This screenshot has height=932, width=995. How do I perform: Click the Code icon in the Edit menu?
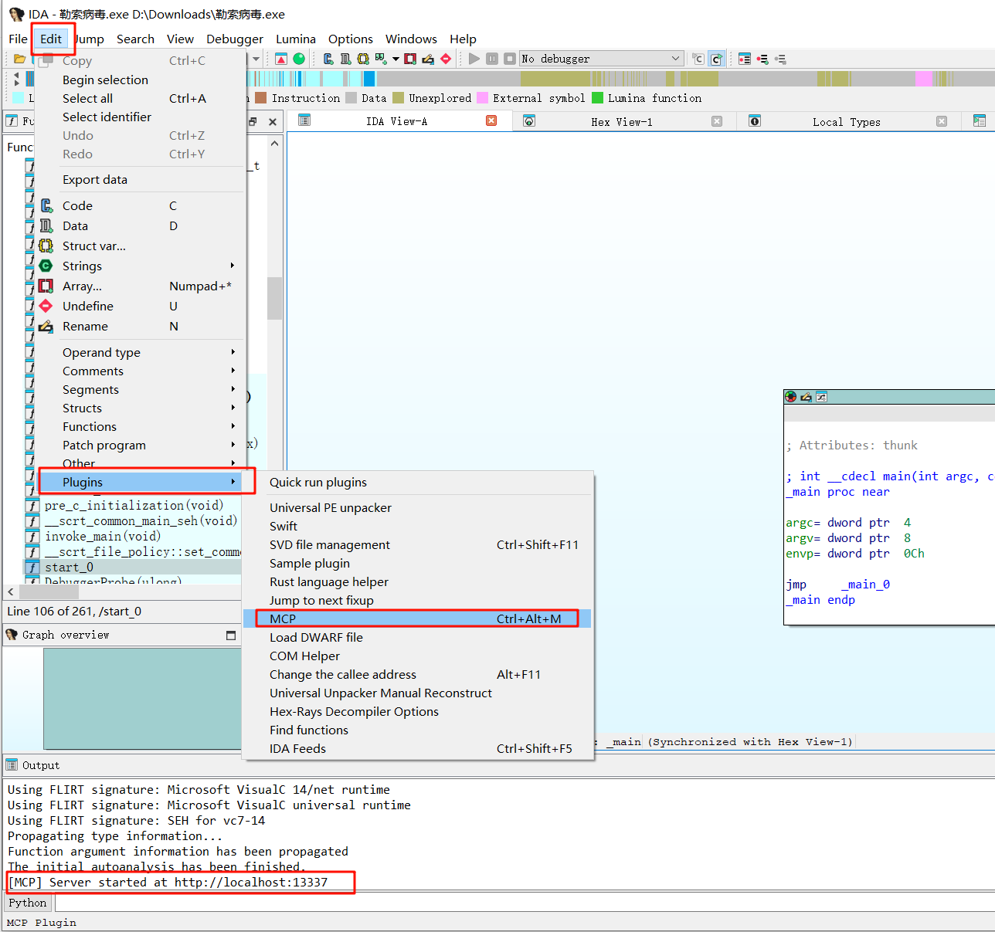46,205
